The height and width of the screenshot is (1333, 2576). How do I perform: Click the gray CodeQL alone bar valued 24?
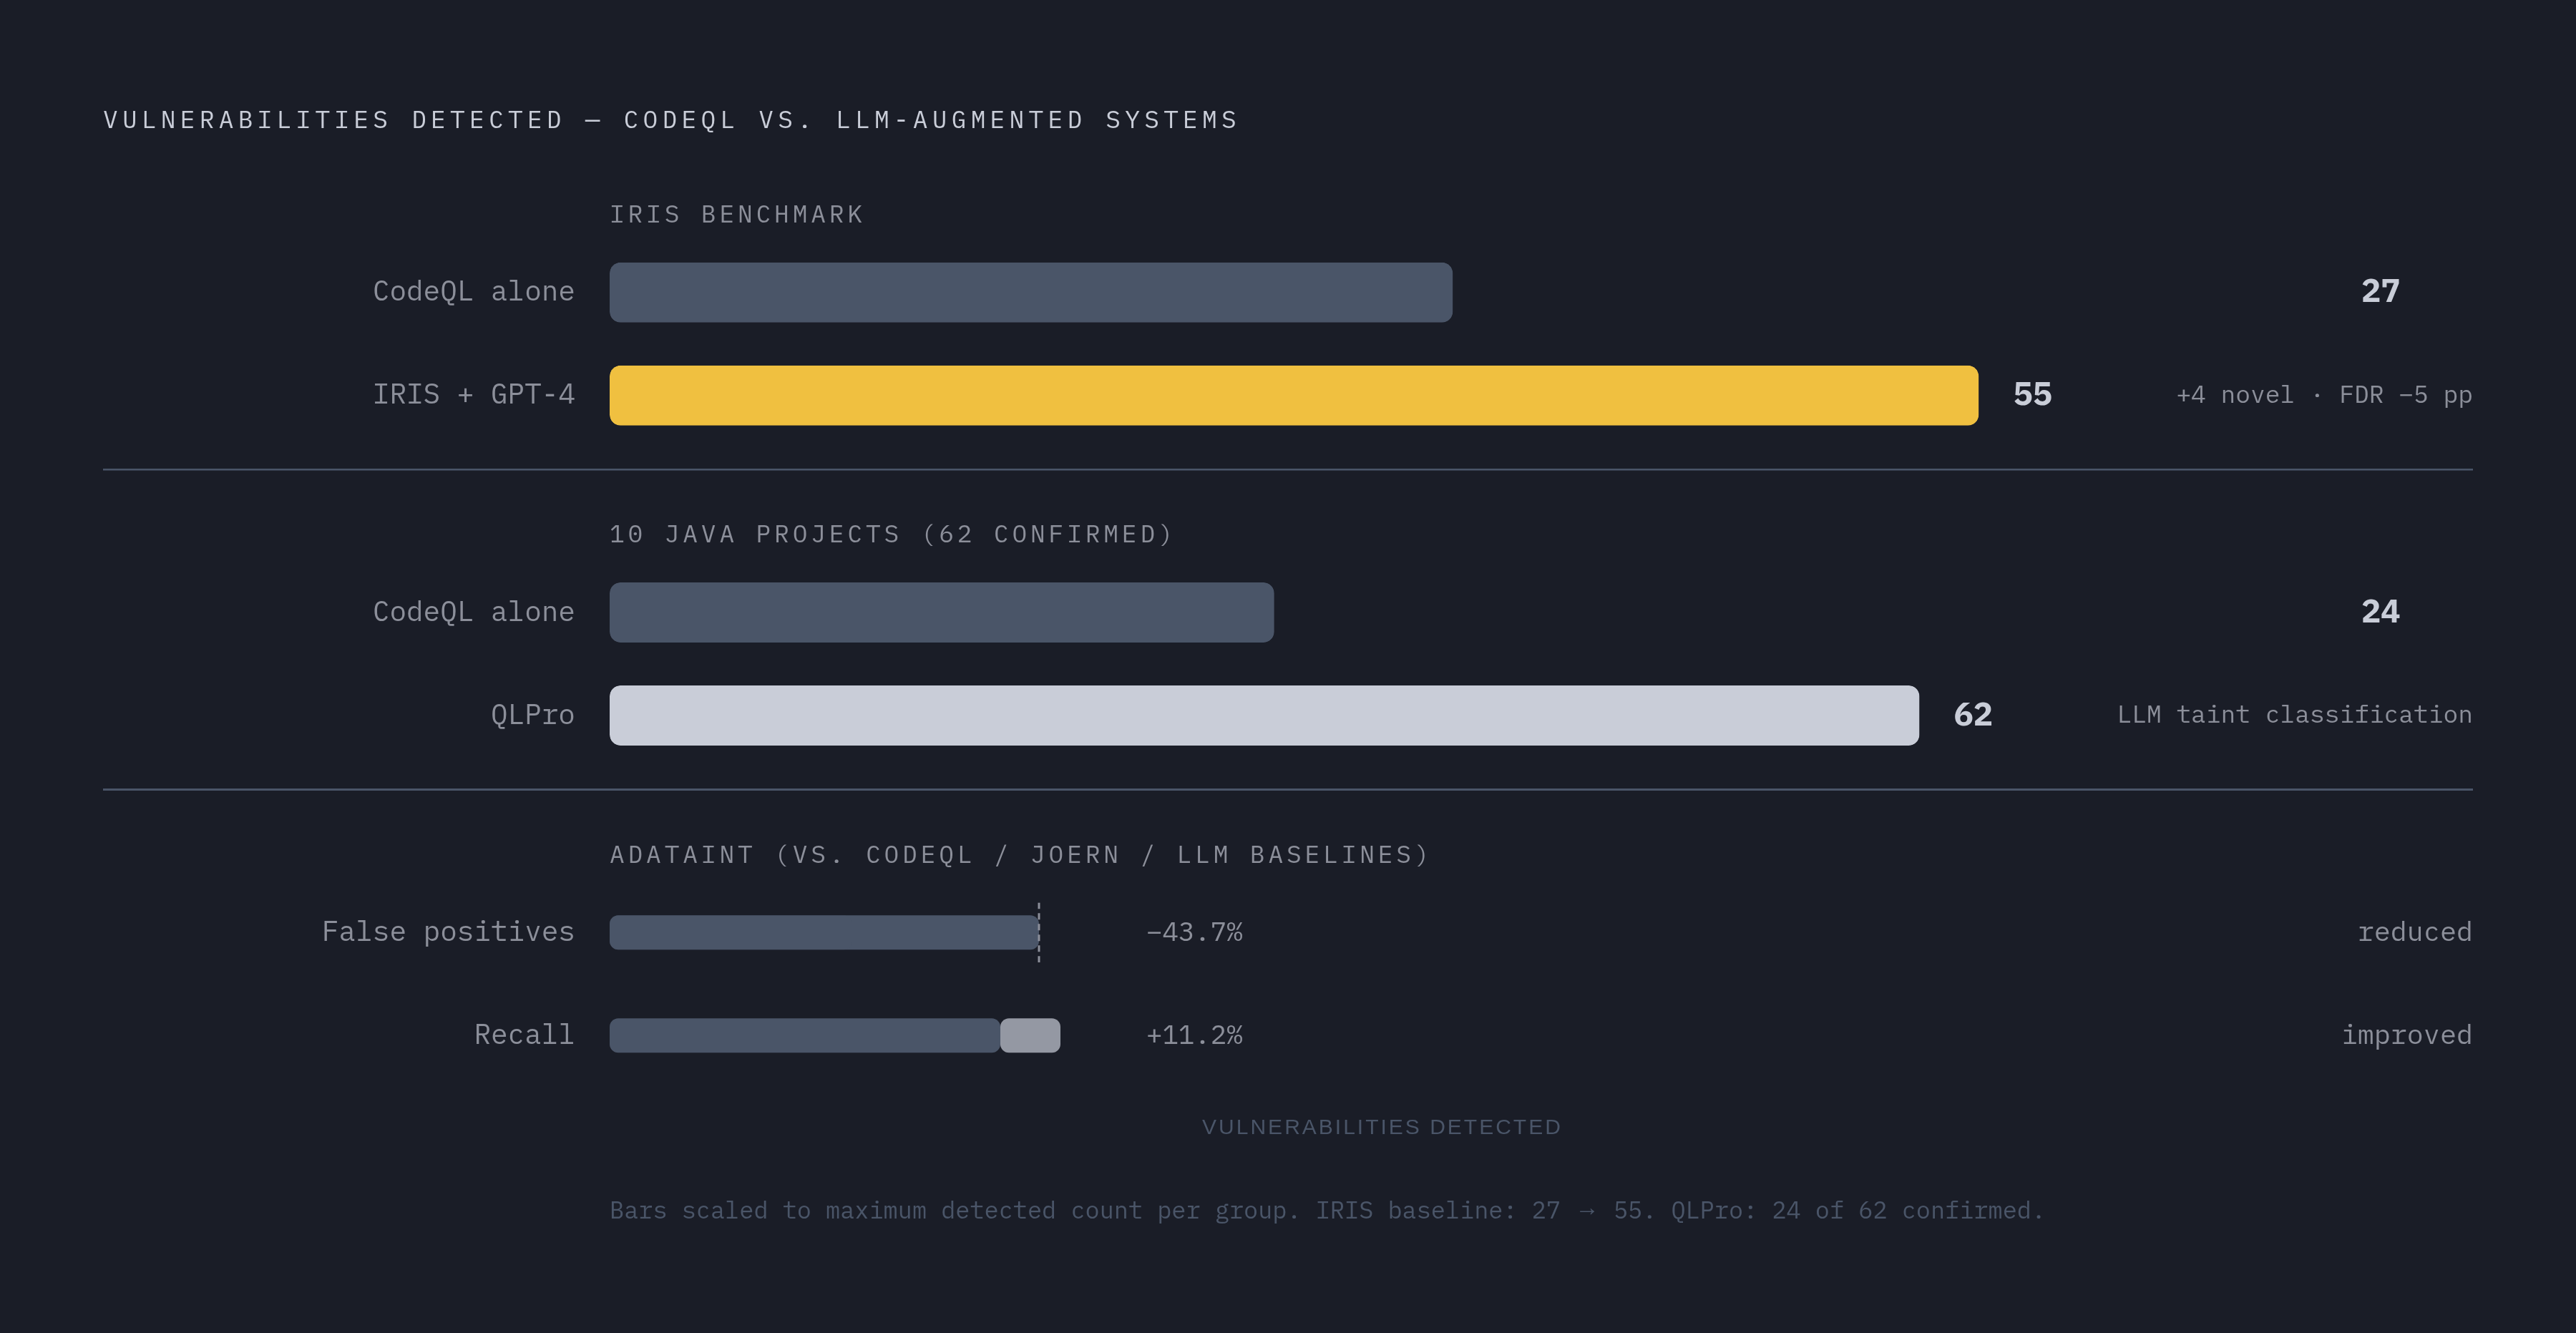[942, 612]
